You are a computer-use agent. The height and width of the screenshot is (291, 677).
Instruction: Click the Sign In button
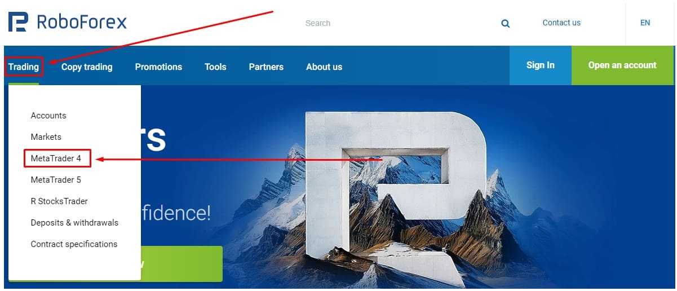pos(541,65)
